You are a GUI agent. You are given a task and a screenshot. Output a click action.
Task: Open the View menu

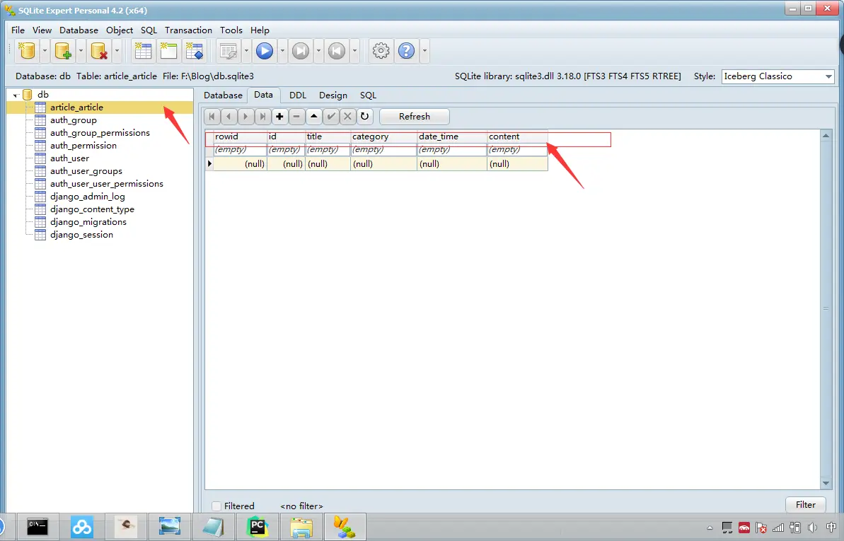pyautogui.click(x=42, y=30)
